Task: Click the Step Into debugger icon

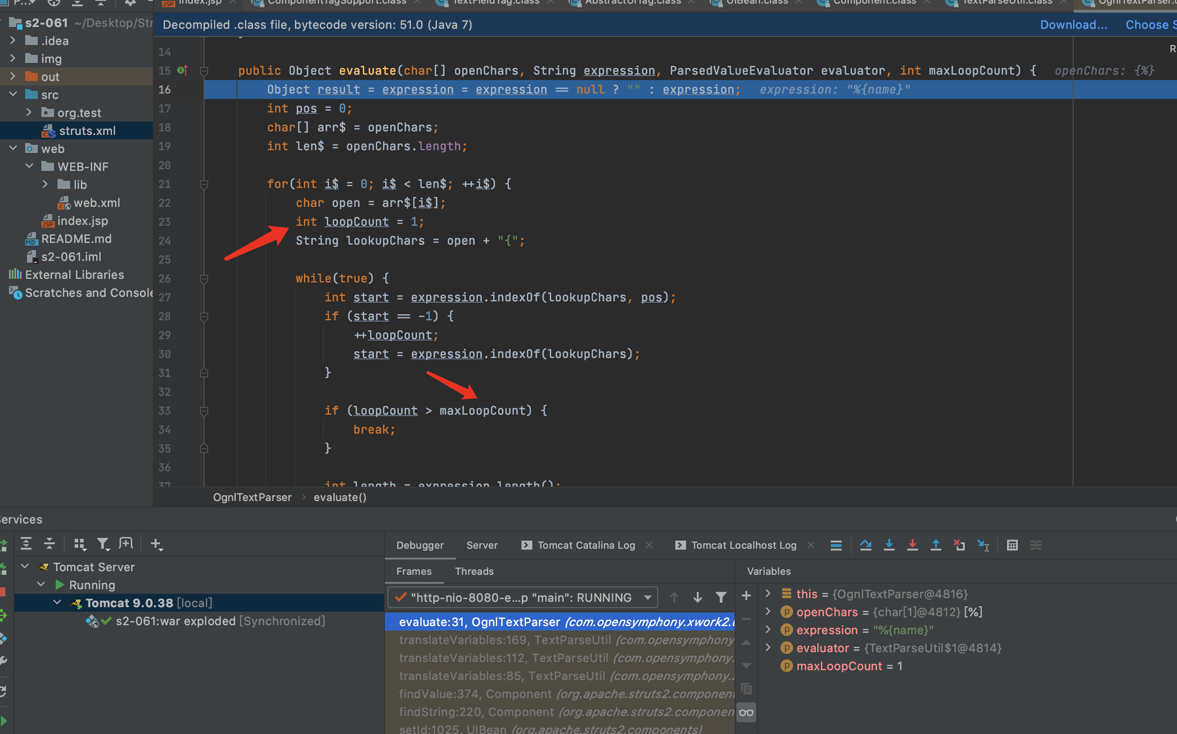Action: [x=889, y=545]
